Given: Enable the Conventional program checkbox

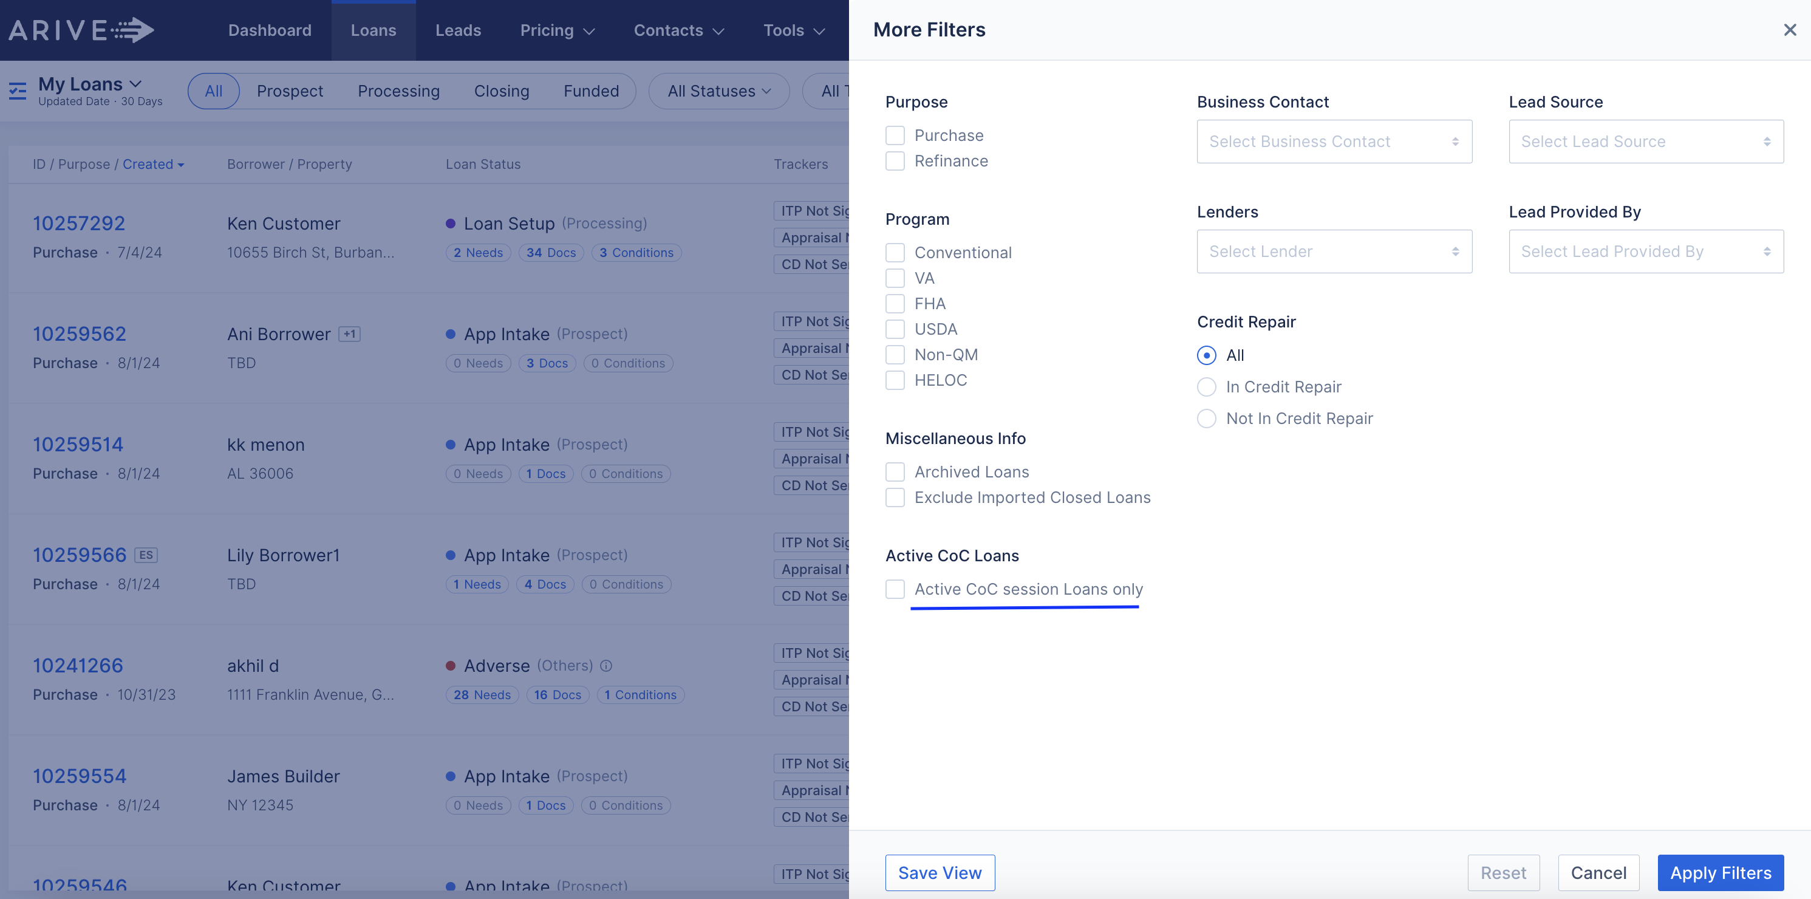Looking at the screenshot, I should pos(895,253).
